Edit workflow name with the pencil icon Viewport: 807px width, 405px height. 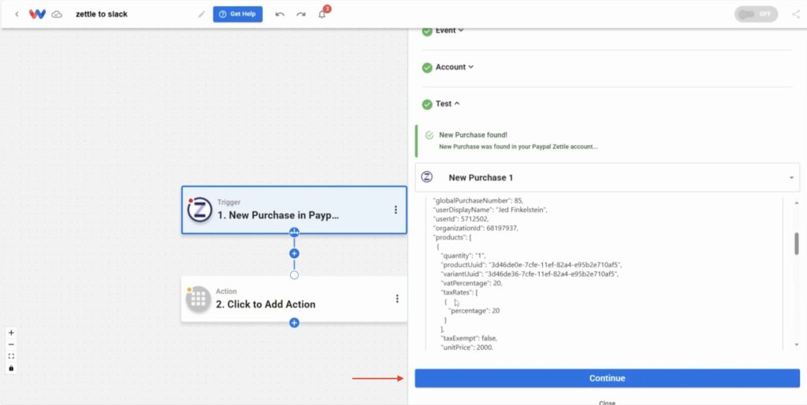coord(201,14)
